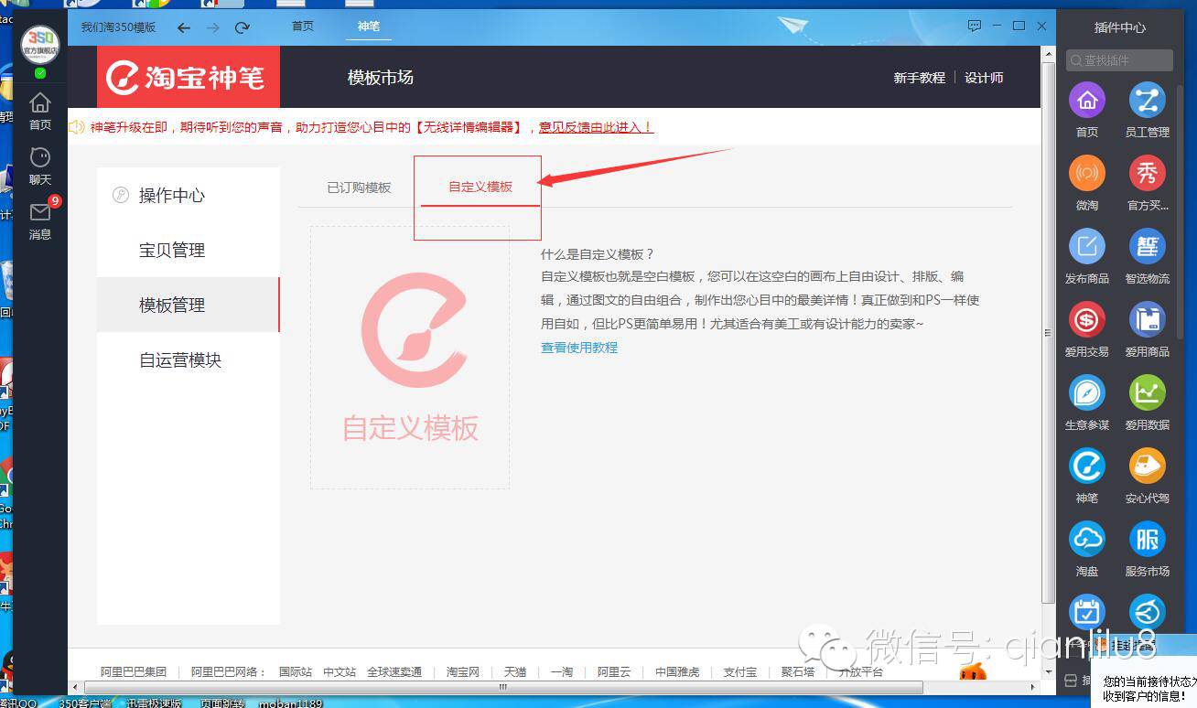
Task: Open 聊天 chat in the left sidebar
Action: 40,166
